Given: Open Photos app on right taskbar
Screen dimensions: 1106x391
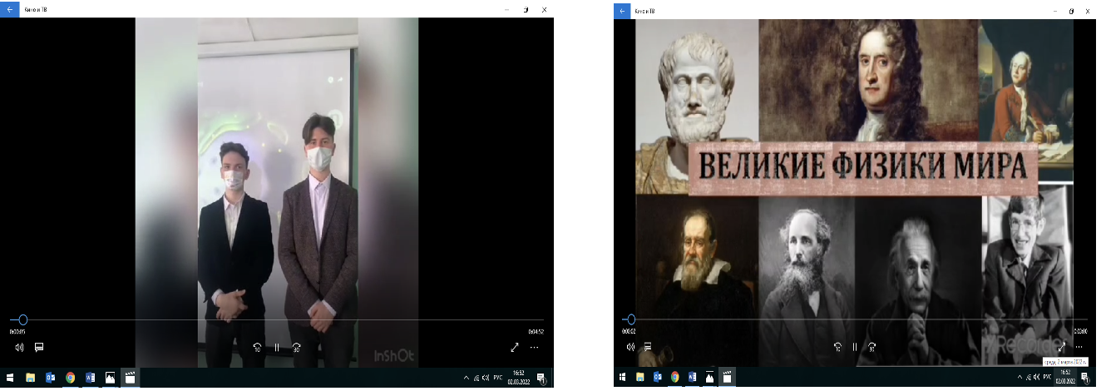Looking at the screenshot, I should coord(709,378).
